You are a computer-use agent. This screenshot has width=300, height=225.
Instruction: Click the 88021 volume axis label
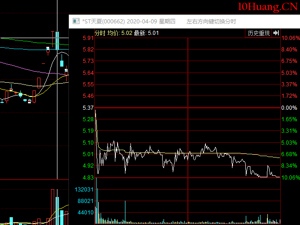pos(85,201)
